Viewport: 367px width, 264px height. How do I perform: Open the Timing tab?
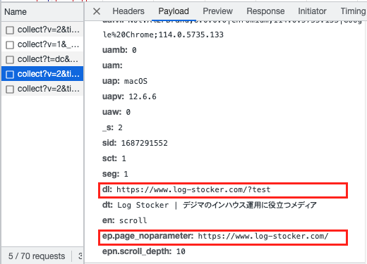click(354, 11)
